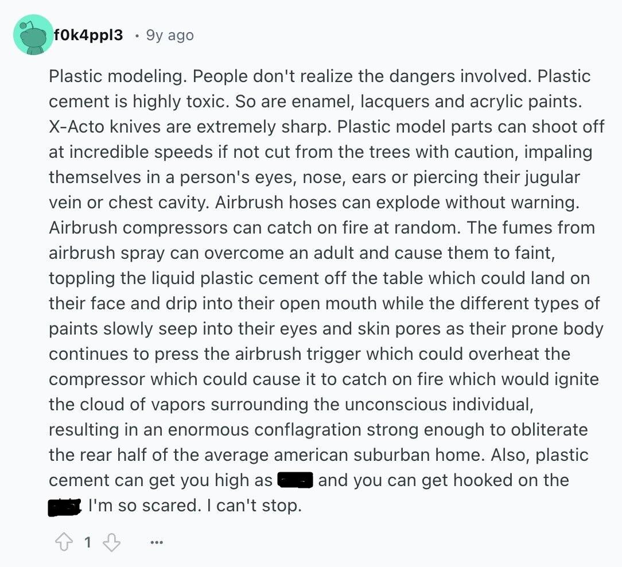The image size is (622, 567).
Task: Click the black redaction before 'I'm so scared'
Action: (x=65, y=507)
